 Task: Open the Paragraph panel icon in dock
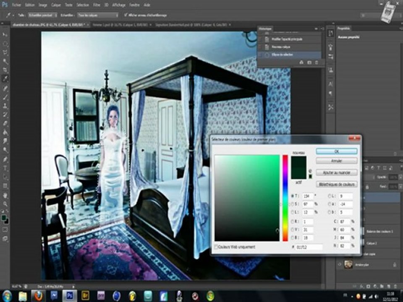pos(330,93)
